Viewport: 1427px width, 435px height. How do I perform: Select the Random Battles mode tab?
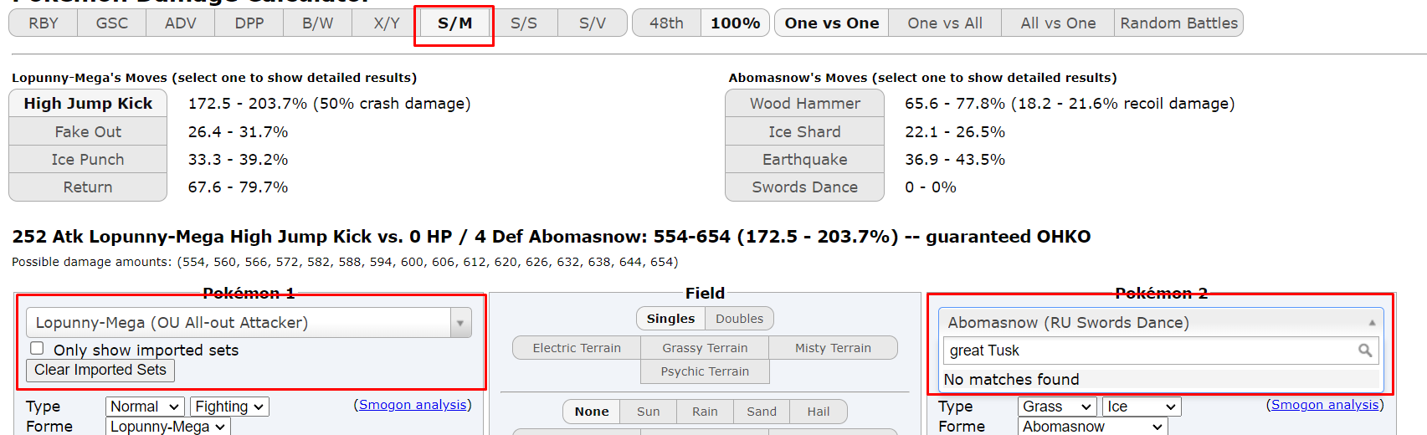pyautogui.click(x=1178, y=23)
